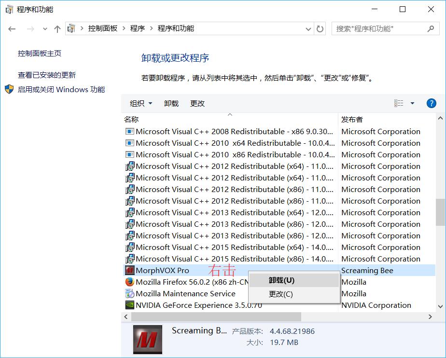The height and width of the screenshot is (358, 446).
Task: Maximize the 程序和功能 window
Action: point(403,9)
